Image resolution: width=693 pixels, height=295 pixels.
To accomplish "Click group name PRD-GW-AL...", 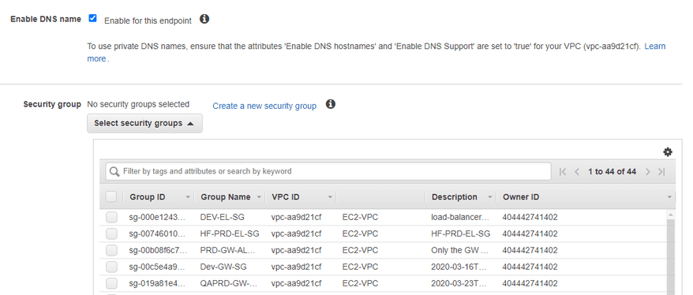I will click(228, 250).
